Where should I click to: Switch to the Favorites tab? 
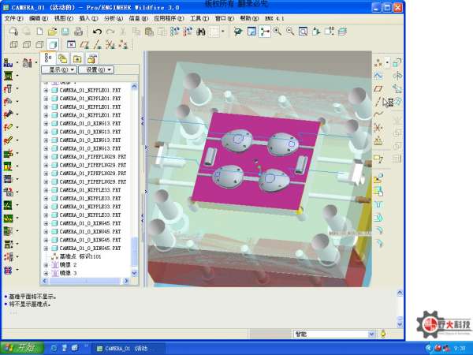click(x=91, y=58)
